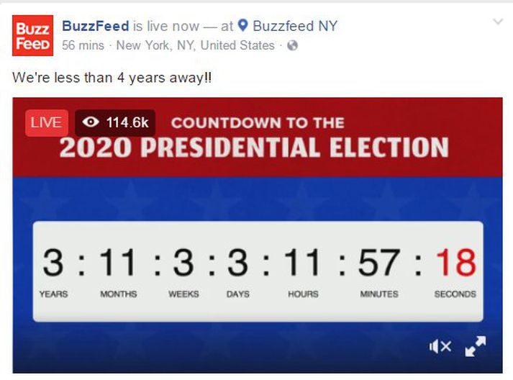Unmute the live video with speaker icon
Viewport: 513px width, 380px height.
440,346
